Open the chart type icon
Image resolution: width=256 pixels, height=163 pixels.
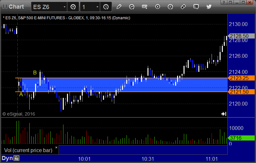click(132, 7)
